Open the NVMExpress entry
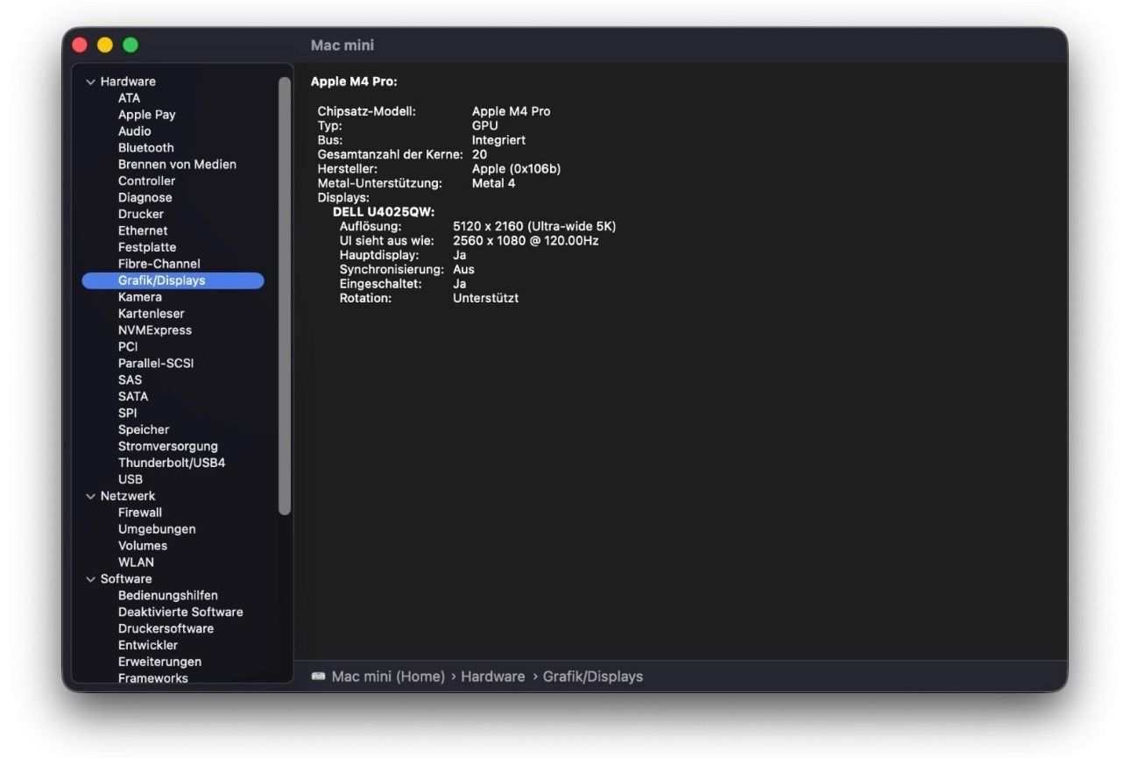Image resolution: width=1130 pixels, height=758 pixels. tap(155, 330)
